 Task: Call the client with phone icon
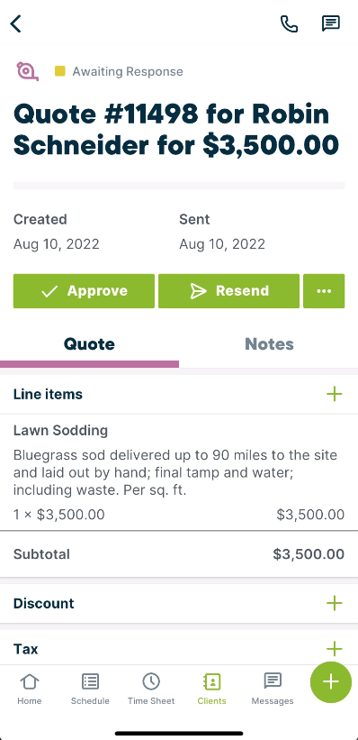tap(289, 23)
